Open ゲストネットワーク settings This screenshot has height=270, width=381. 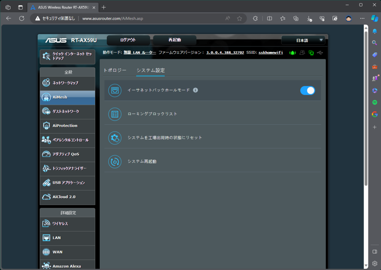click(x=67, y=112)
